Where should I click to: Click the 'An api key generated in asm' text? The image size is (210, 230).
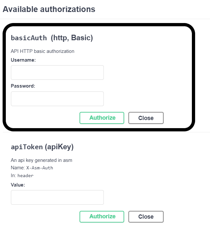(41, 160)
